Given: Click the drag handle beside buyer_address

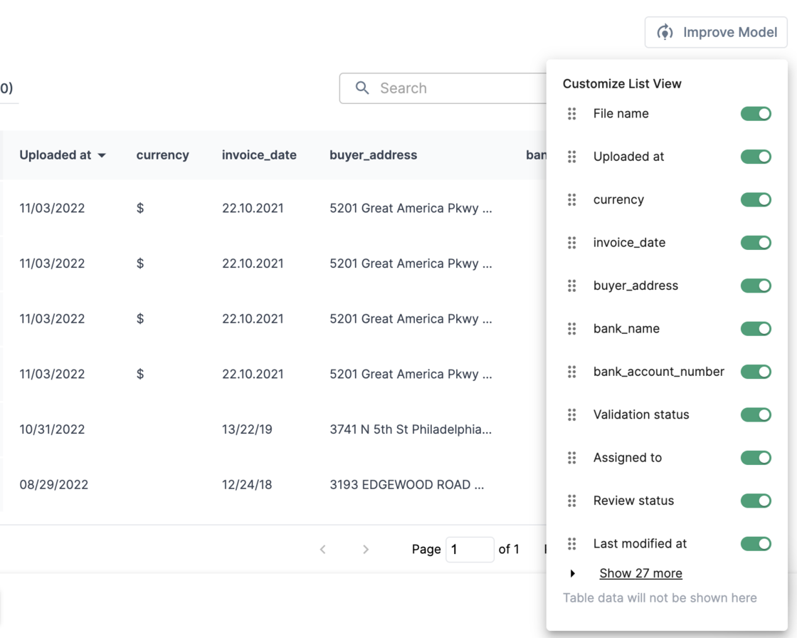Looking at the screenshot, I should [x=571, y=286].
